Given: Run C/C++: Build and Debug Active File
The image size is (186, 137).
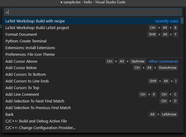Looking at the screenshot, I should (36, 121).
